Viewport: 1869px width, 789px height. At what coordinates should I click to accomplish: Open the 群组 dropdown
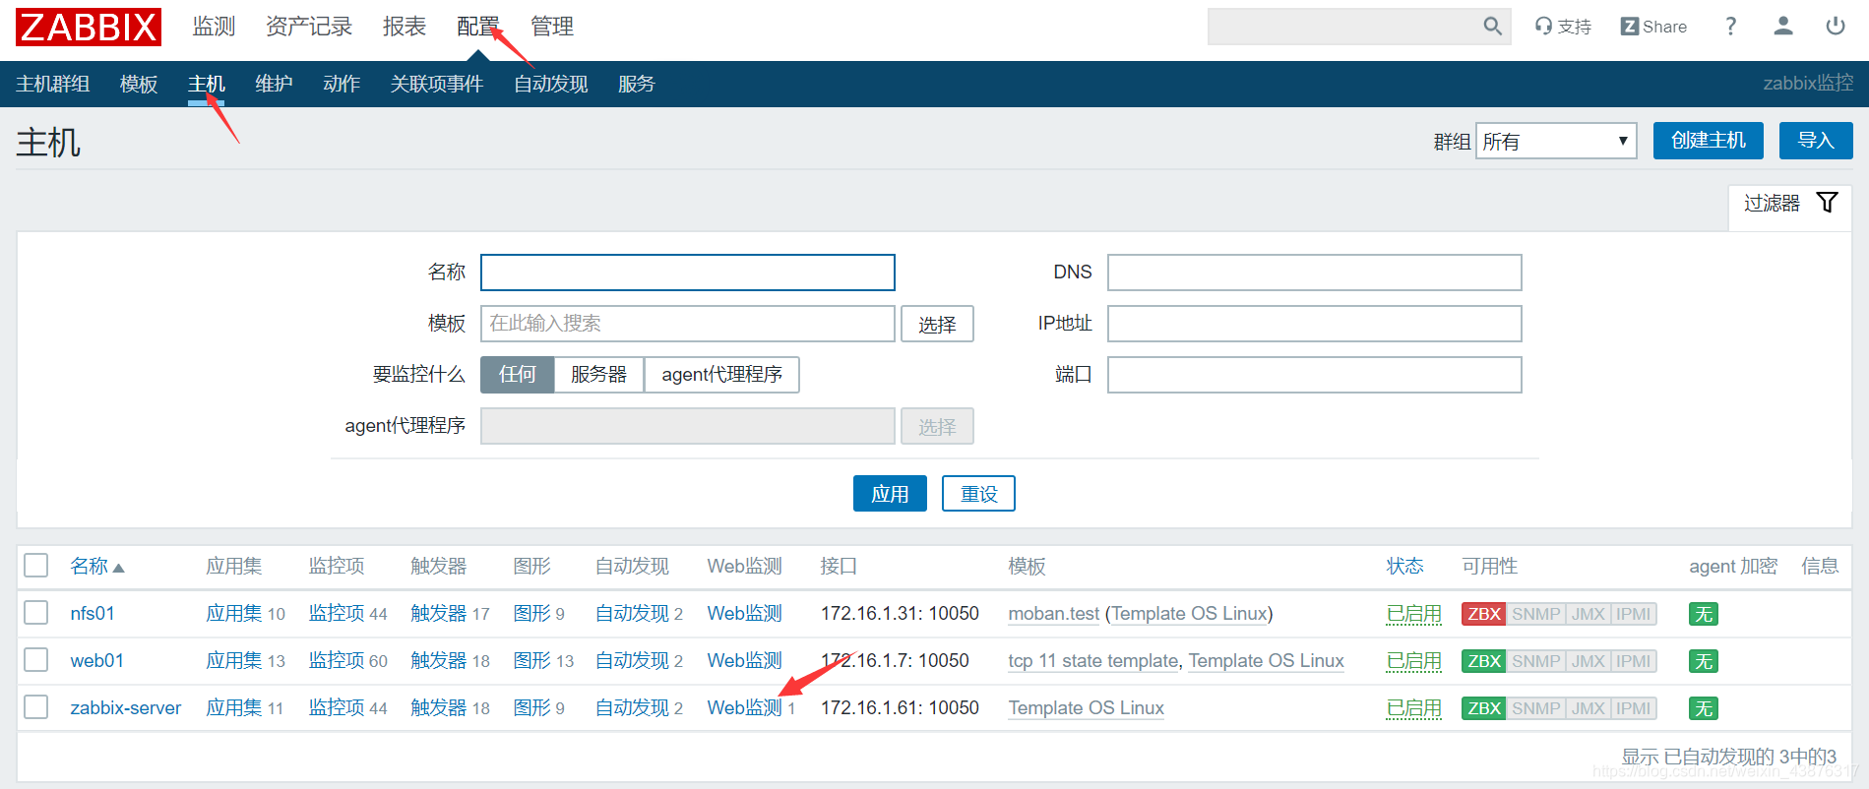[x=1556, y=141]
